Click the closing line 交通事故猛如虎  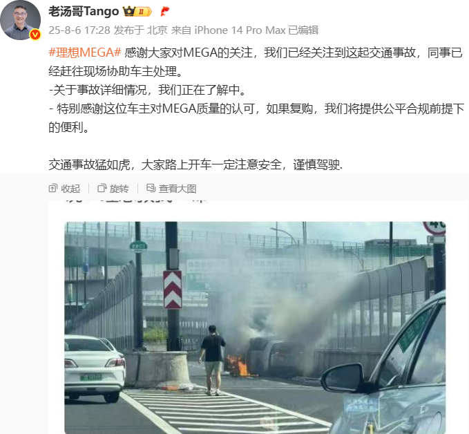click(195, 164)
